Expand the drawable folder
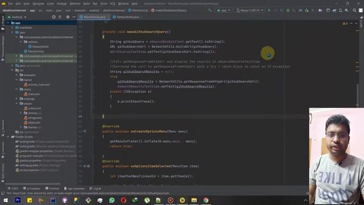The width and height of the screenshot is (364, 205). coord(16,75)
